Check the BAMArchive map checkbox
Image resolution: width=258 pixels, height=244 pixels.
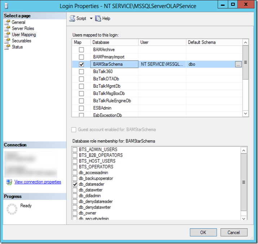[x=81, y=50]
